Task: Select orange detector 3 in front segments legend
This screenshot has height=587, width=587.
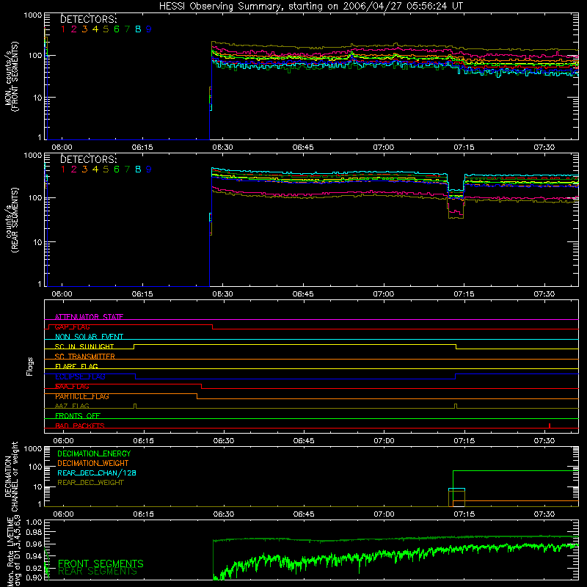Action: (84, 29)
